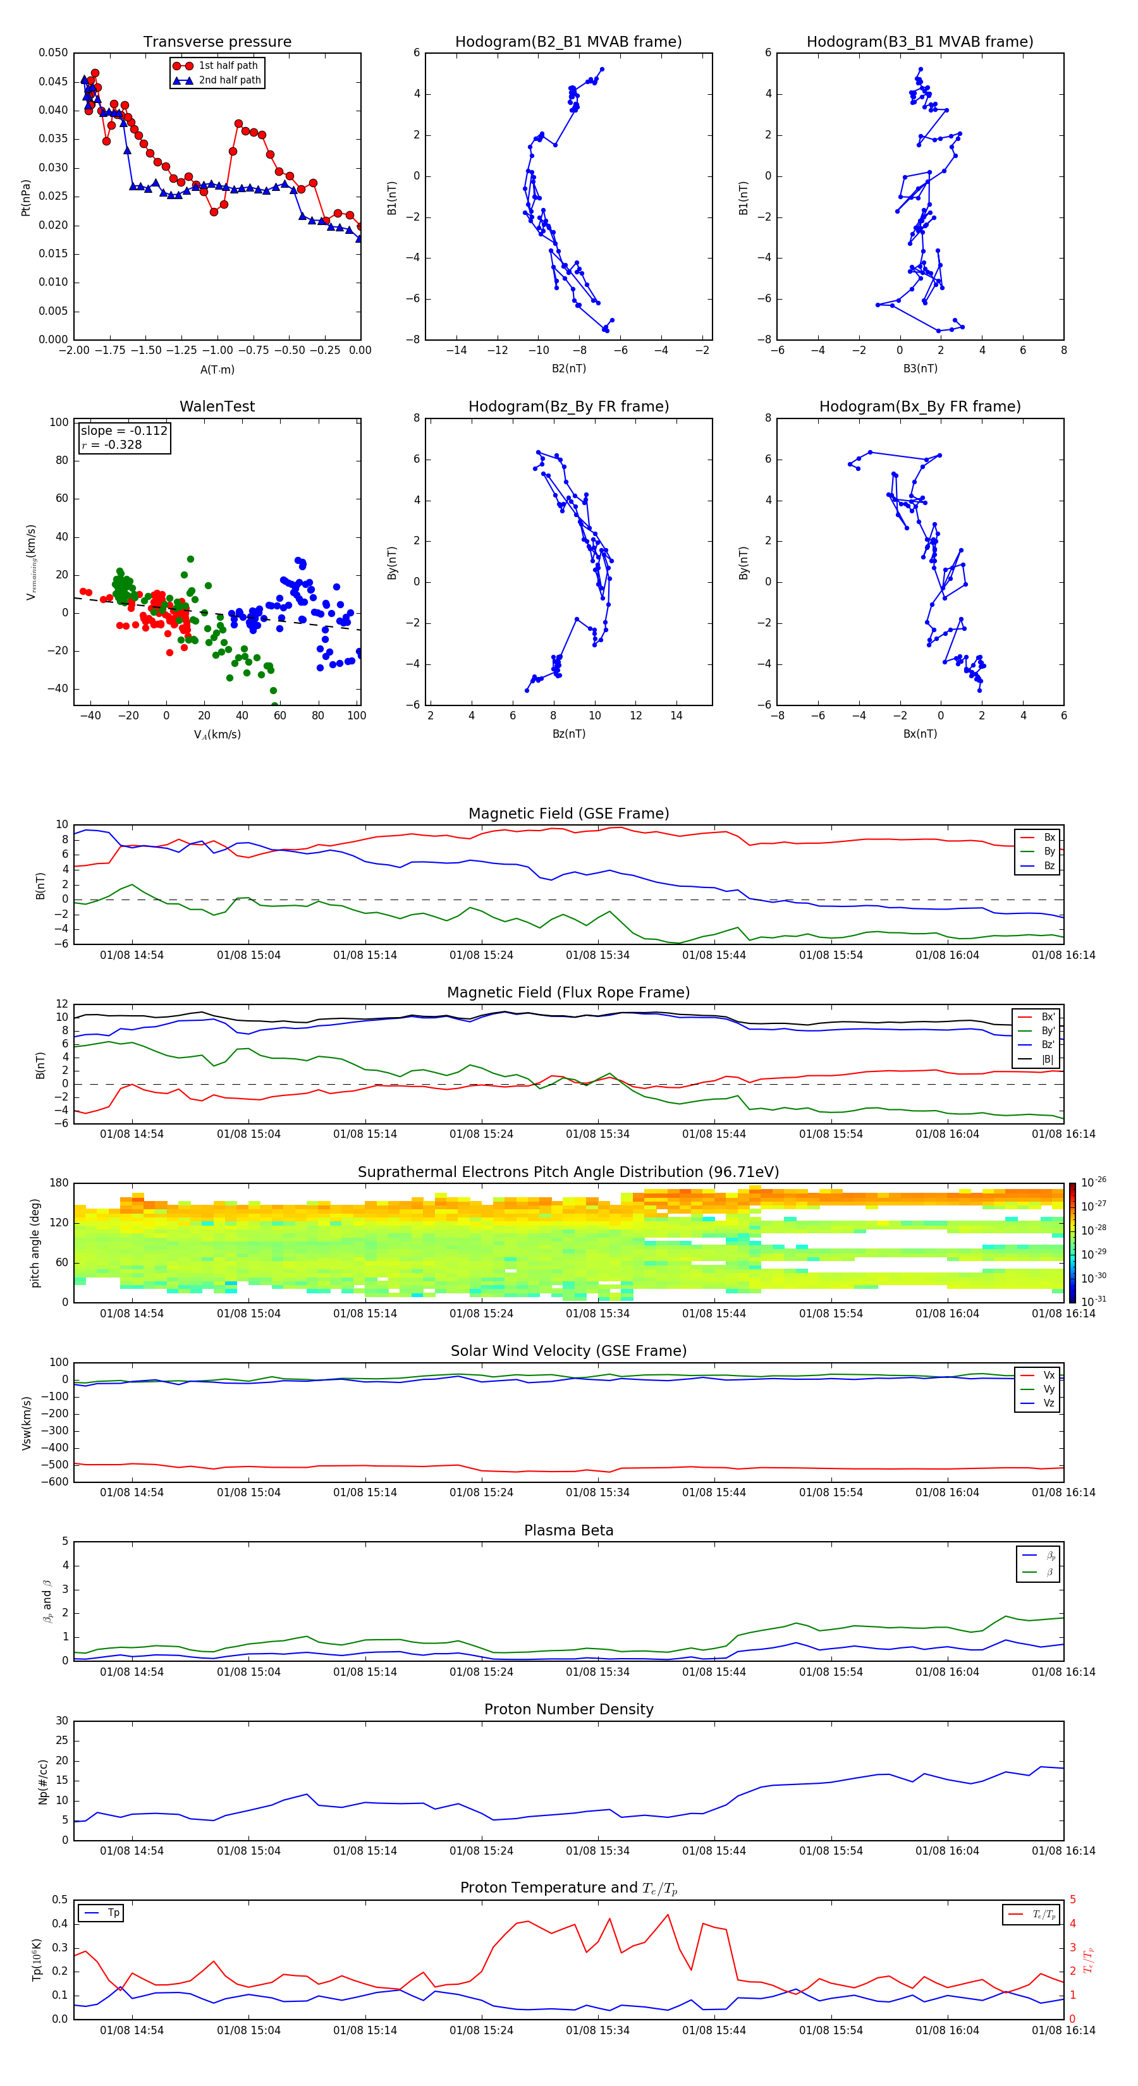Click the βp entry in the Plasma Beta legend
Image resolution: width=1138 pixels, height=2086 pixels.
pos(1038,1556)
